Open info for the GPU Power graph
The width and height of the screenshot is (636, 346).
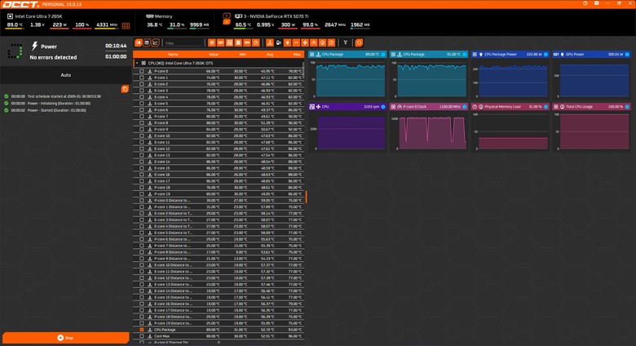627,55
